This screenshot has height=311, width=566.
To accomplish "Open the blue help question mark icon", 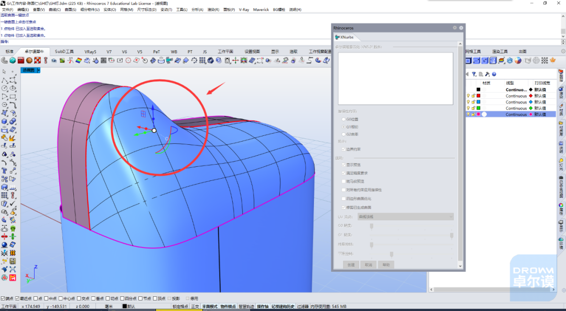I will tap(494, 74).
